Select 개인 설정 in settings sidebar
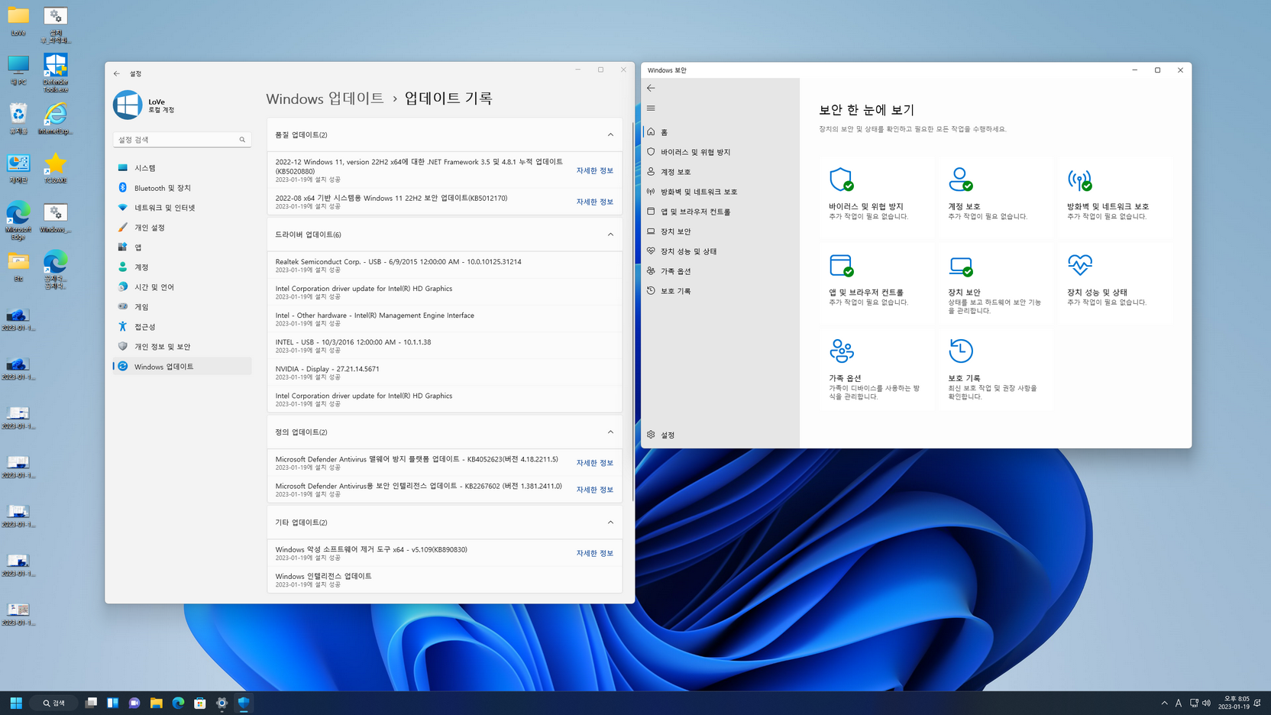 click(183, 228)
